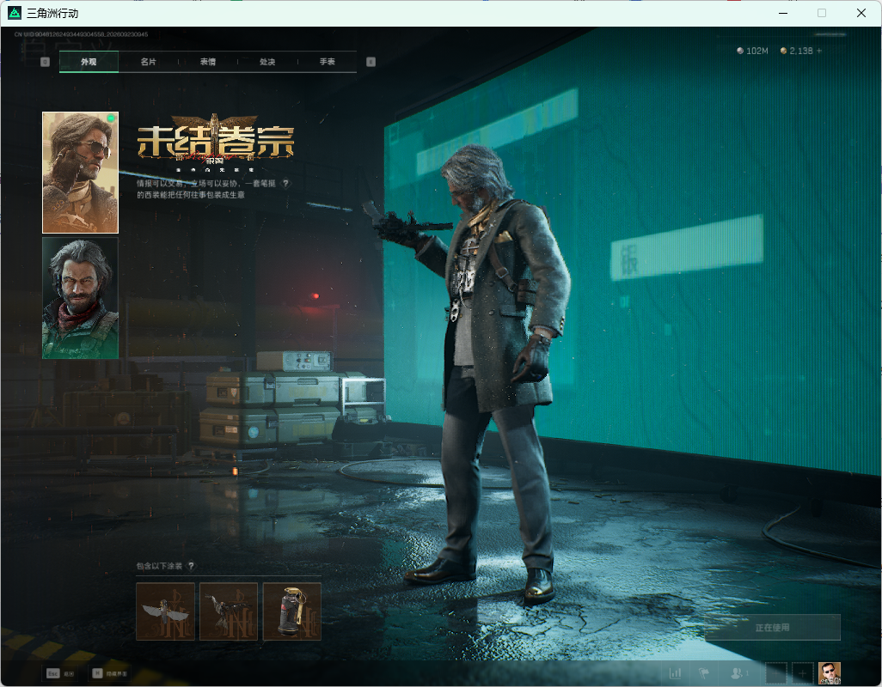The image size is (882, 687).
Task: Select the winged weapon skin thumbnail
Action: pos(165,611)
